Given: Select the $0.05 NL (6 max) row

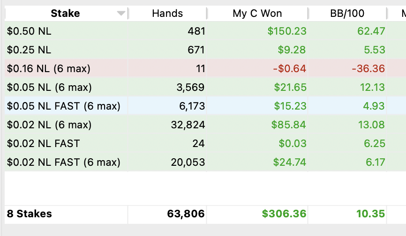Looking at the screenshot, I should pos(205,87).
